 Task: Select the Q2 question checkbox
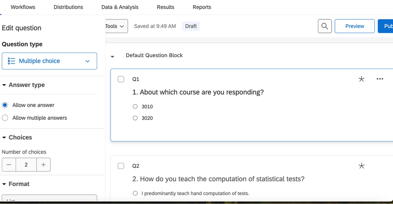click(x=121, y=166)
